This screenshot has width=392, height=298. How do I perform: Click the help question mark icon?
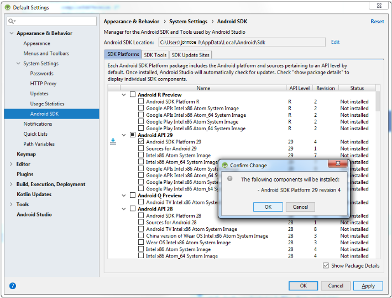pyautogui.click(x=13, y=286)
